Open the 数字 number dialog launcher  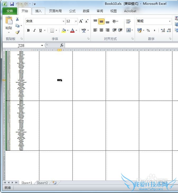click(x=170, y=39)
